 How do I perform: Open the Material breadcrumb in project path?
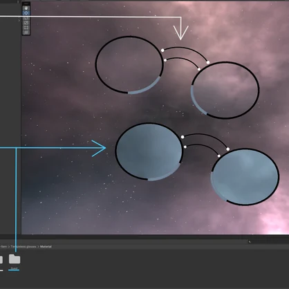pyautogui.click(x=46, y=247)
